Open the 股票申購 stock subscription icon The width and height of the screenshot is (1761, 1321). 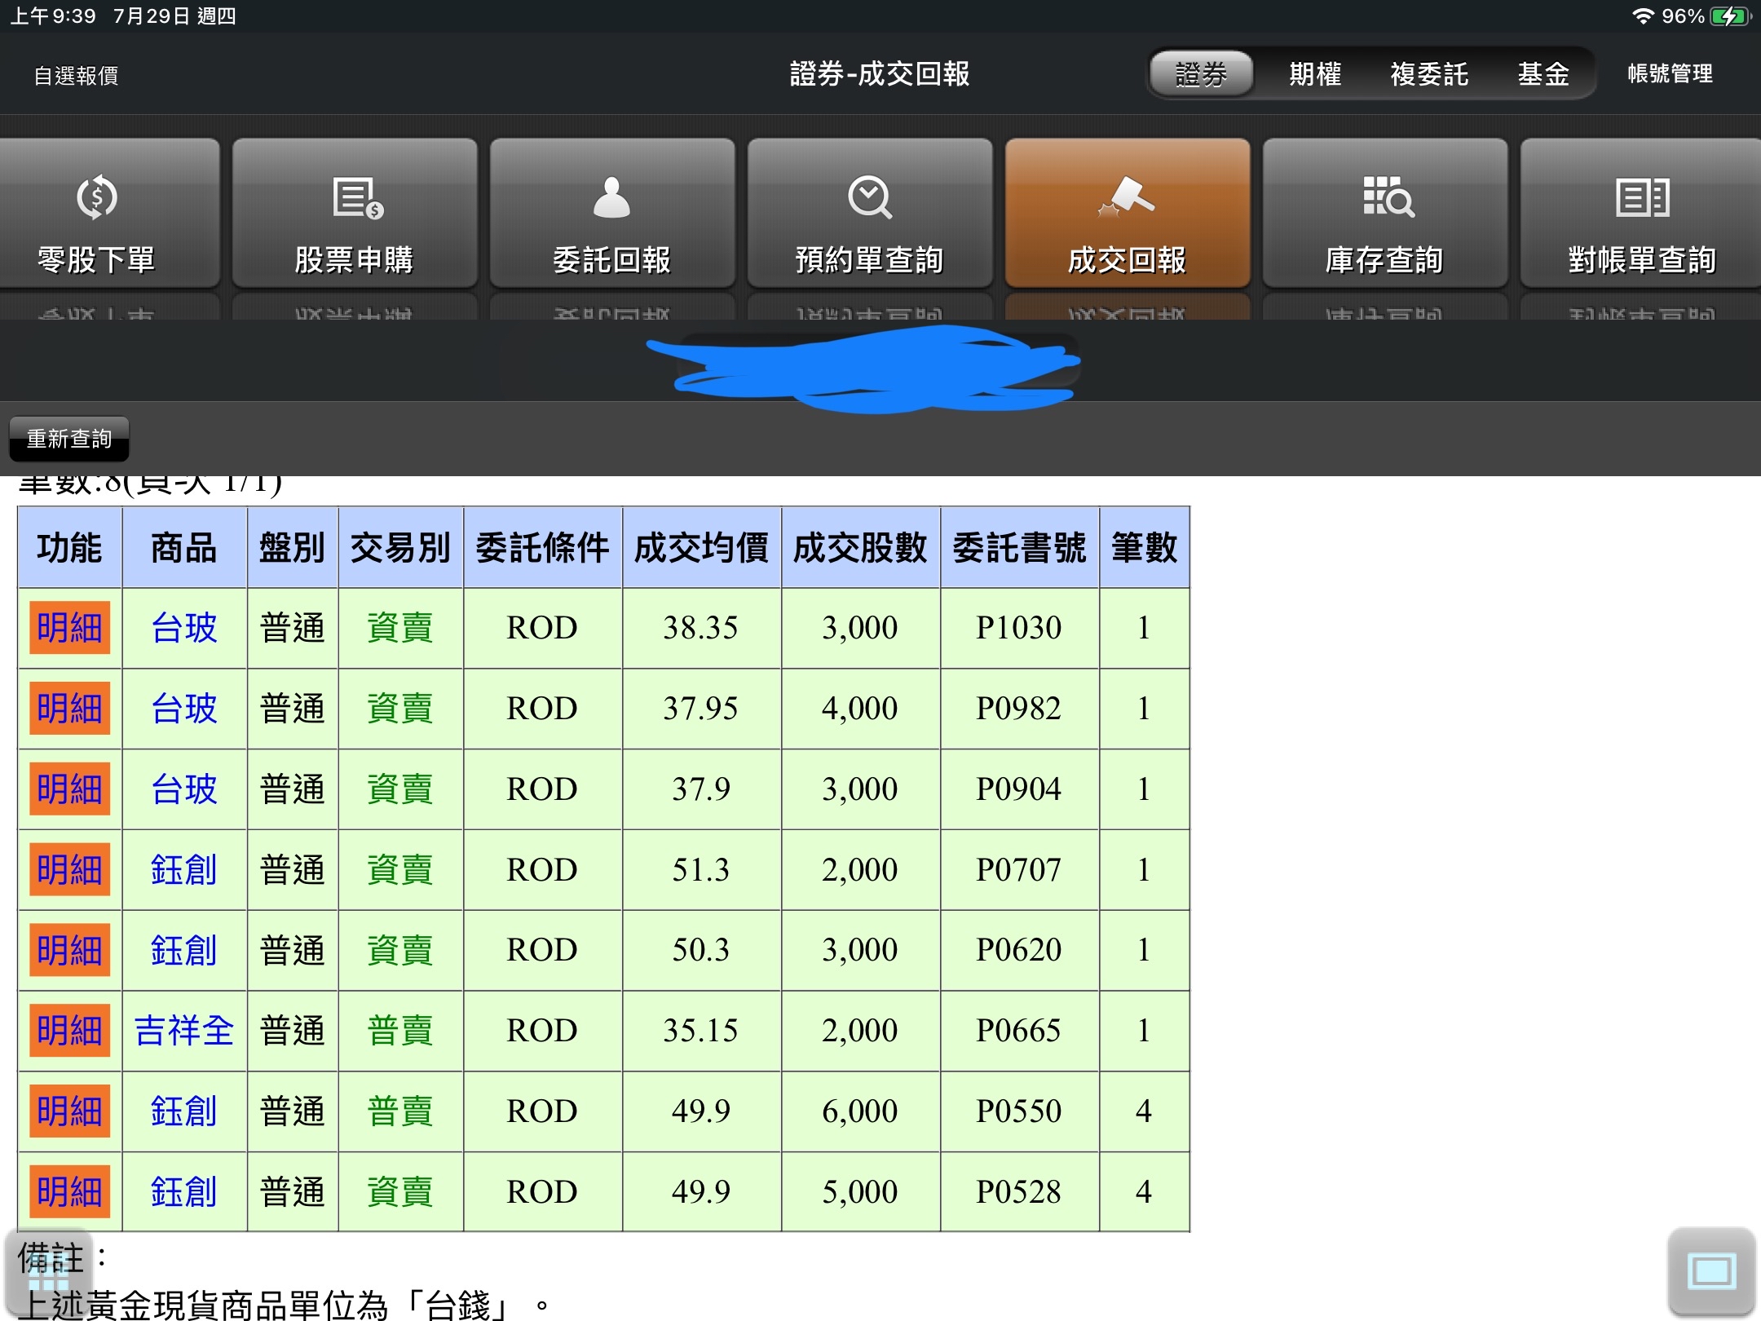point(355,198)
